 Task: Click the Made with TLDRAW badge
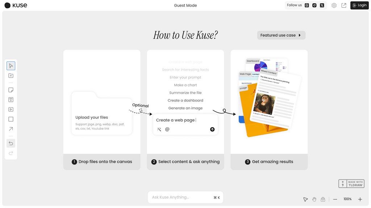click(x=351, y=184)
